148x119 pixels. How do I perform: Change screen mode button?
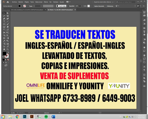click(x=6, y=65)
